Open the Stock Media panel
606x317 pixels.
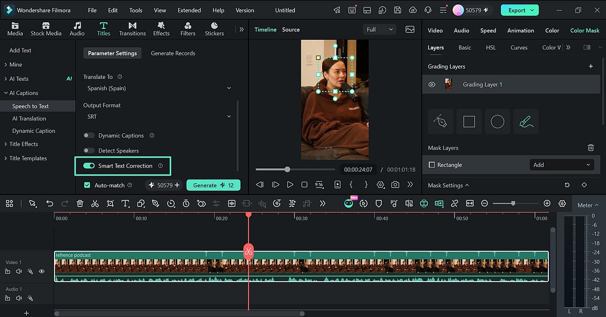(46, 29)
